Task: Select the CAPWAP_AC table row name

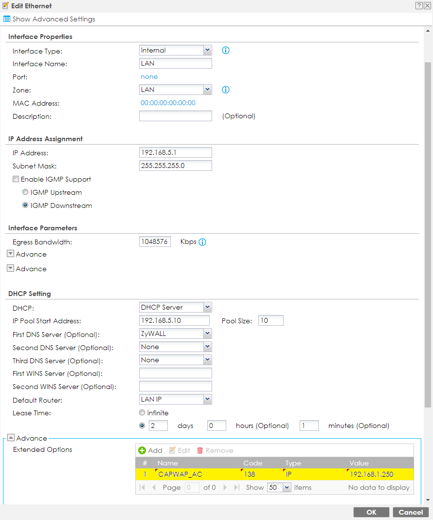Action: tap(180, 474)
